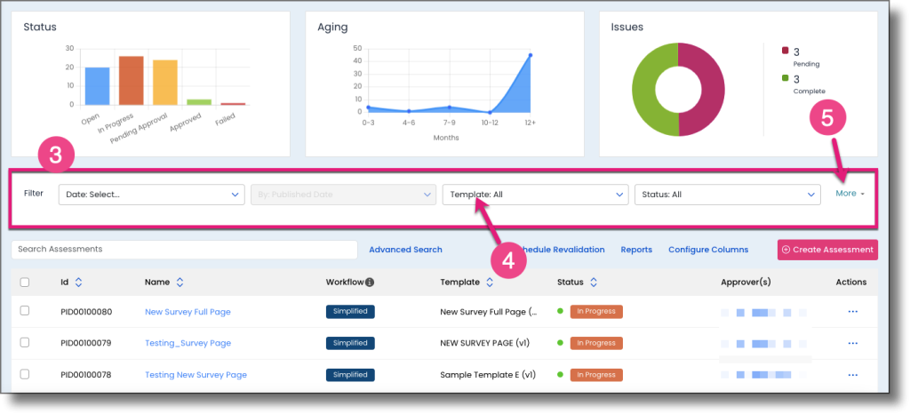
Task: Sort by Id column arrows
Action: point(79,283)
